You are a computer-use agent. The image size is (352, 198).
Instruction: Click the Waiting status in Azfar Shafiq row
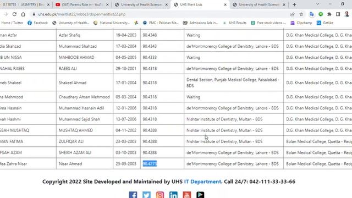193,35
